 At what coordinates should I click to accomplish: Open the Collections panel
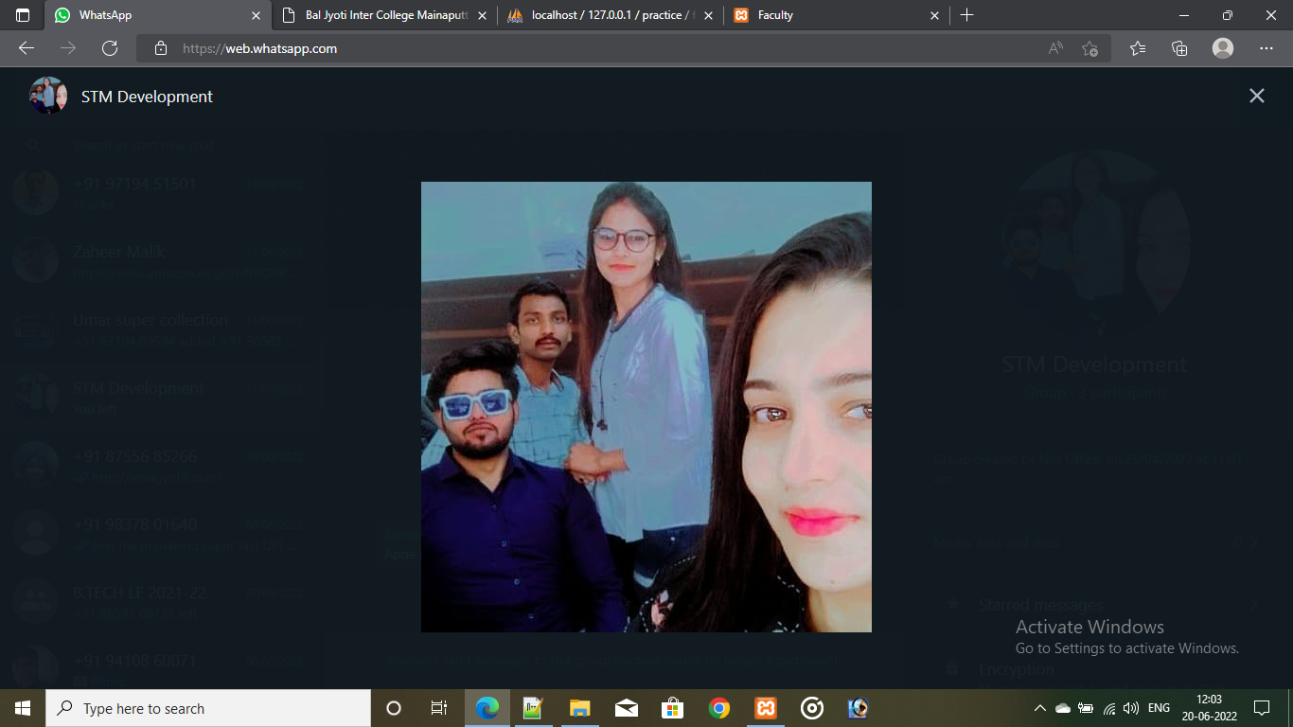coord(1179,48)
